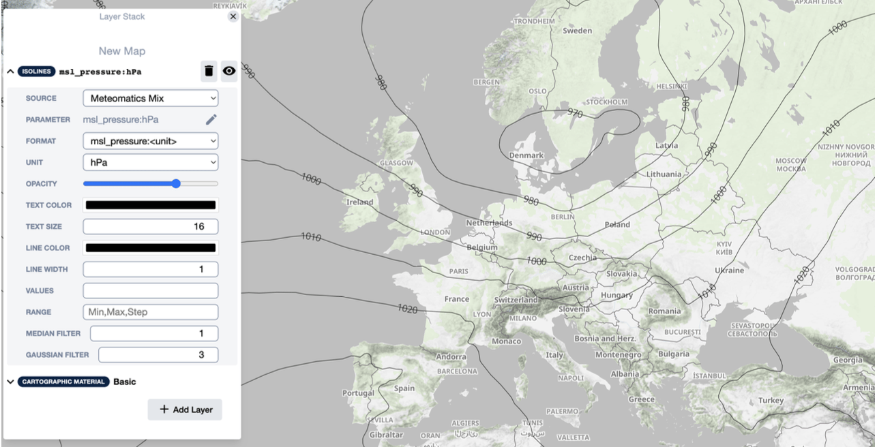The image size is (877, 447).
Task: Delete the msl_pressure isolines layer
Action: 209,71
